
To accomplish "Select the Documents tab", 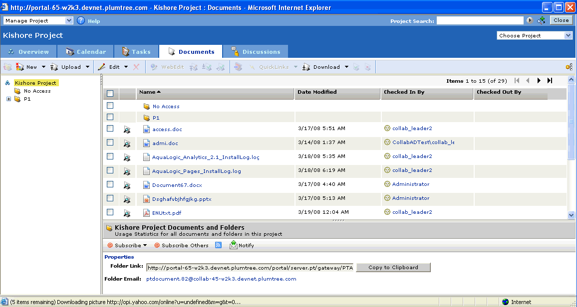I will 191,52.
